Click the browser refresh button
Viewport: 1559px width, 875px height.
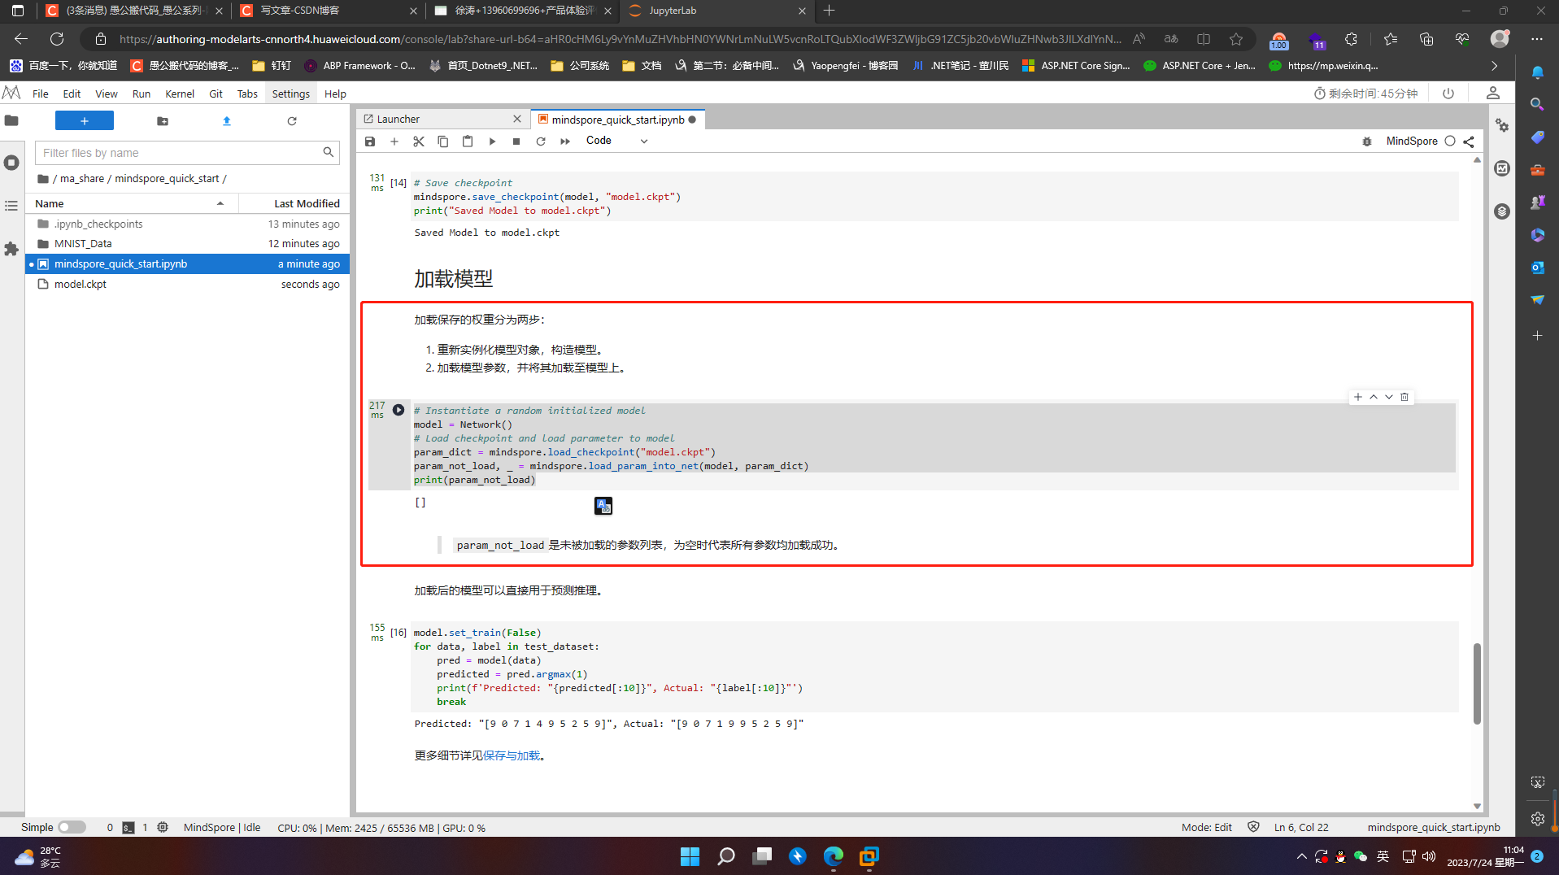[57, 39]
